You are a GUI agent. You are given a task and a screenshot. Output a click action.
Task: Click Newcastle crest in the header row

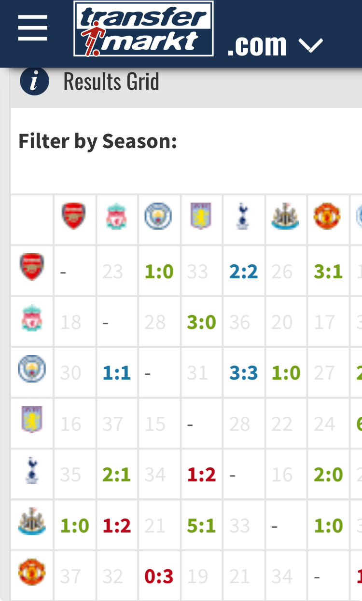tap(285, 216)
